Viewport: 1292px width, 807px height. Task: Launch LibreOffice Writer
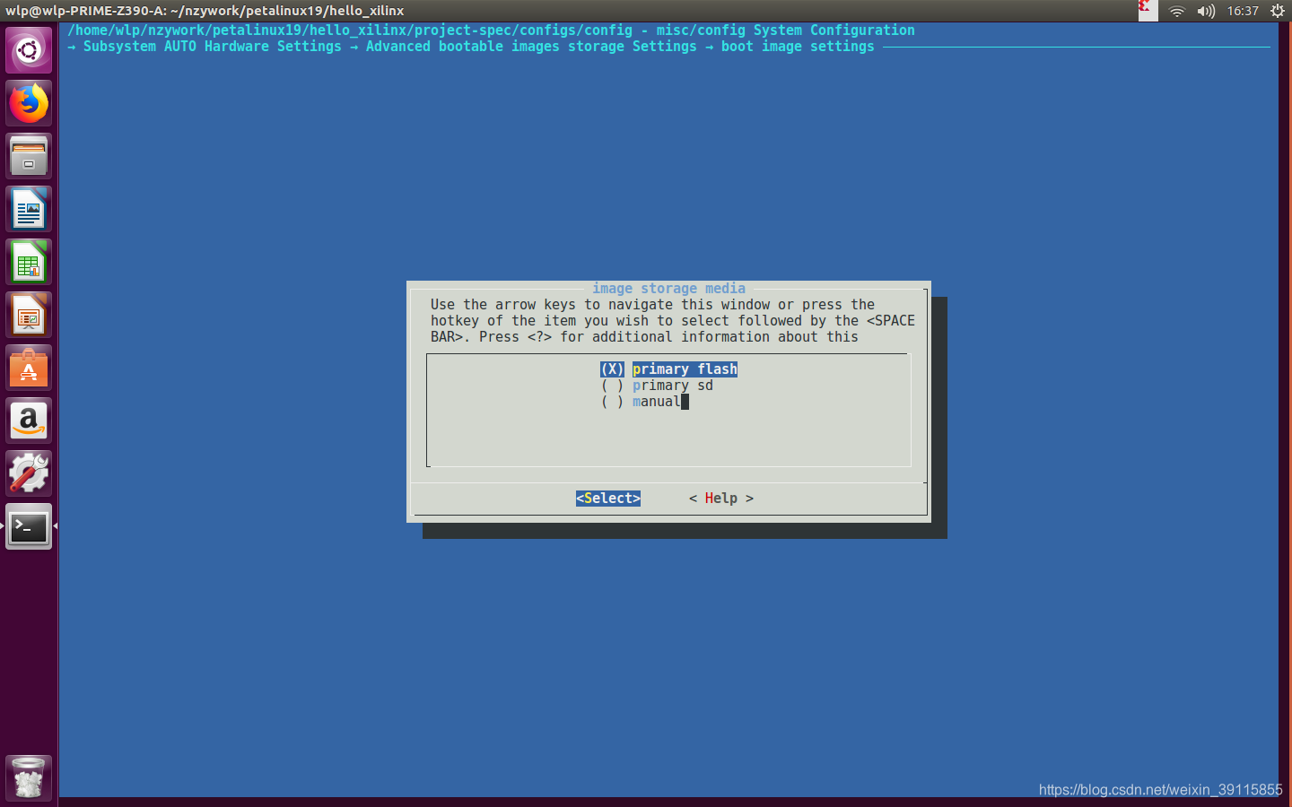[28, 208]
